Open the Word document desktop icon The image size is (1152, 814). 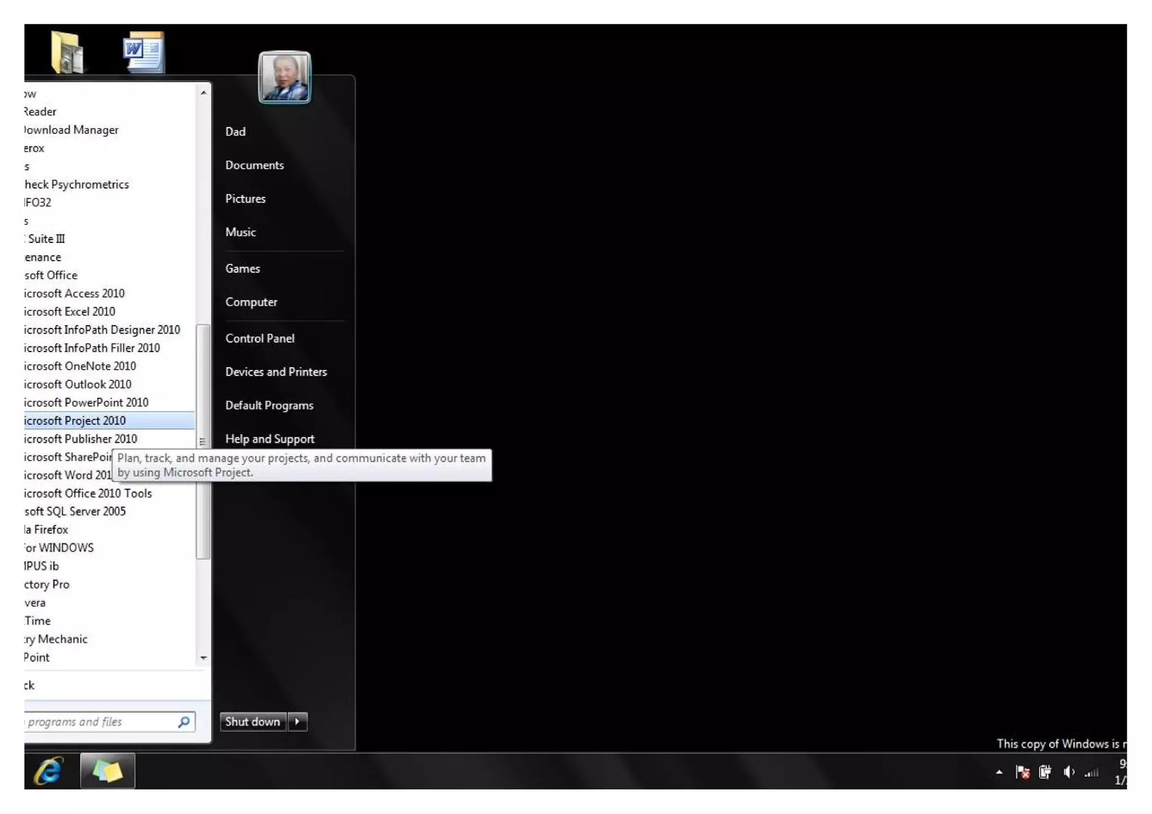(144, 53)
